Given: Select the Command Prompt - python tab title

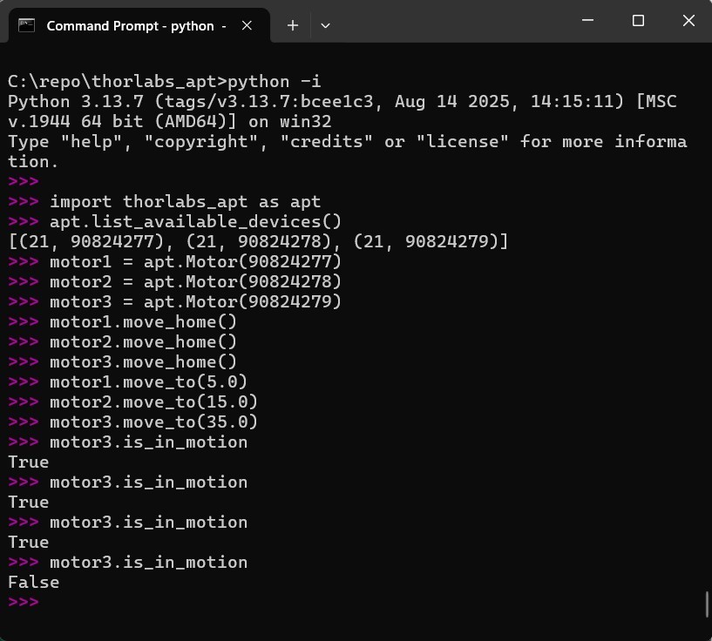Looking at the screenshot, I should click(x=130, y=25).
